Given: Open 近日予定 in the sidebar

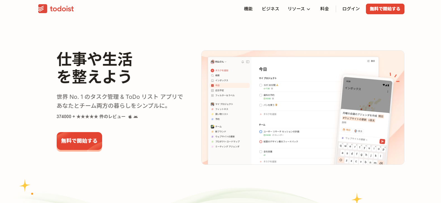Looking at the screenshot, I should point(217,90).
